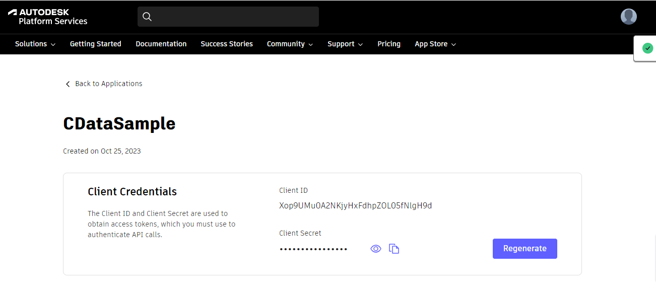This screenshot has width=656, height=293.
Task: Click the Autodesk Platform Services logo
Action: [47, 17]
